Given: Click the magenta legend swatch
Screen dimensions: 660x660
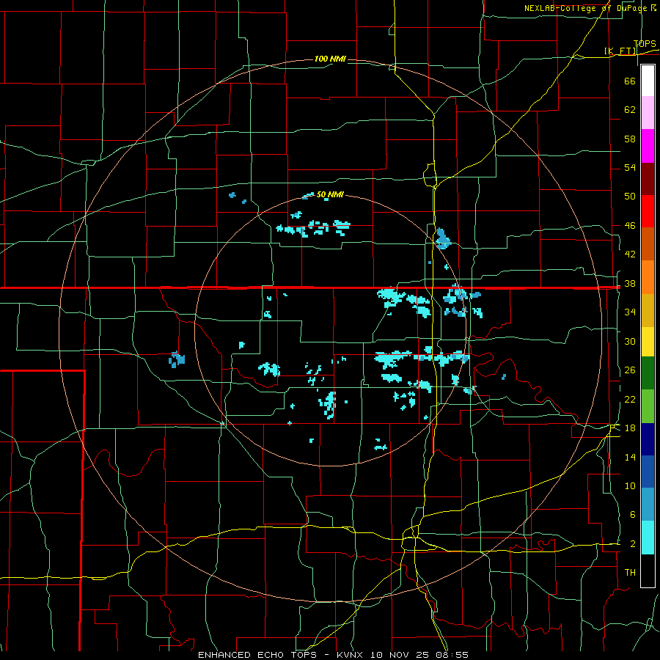Looking at the screenshot, I should [x=648, y=146].
